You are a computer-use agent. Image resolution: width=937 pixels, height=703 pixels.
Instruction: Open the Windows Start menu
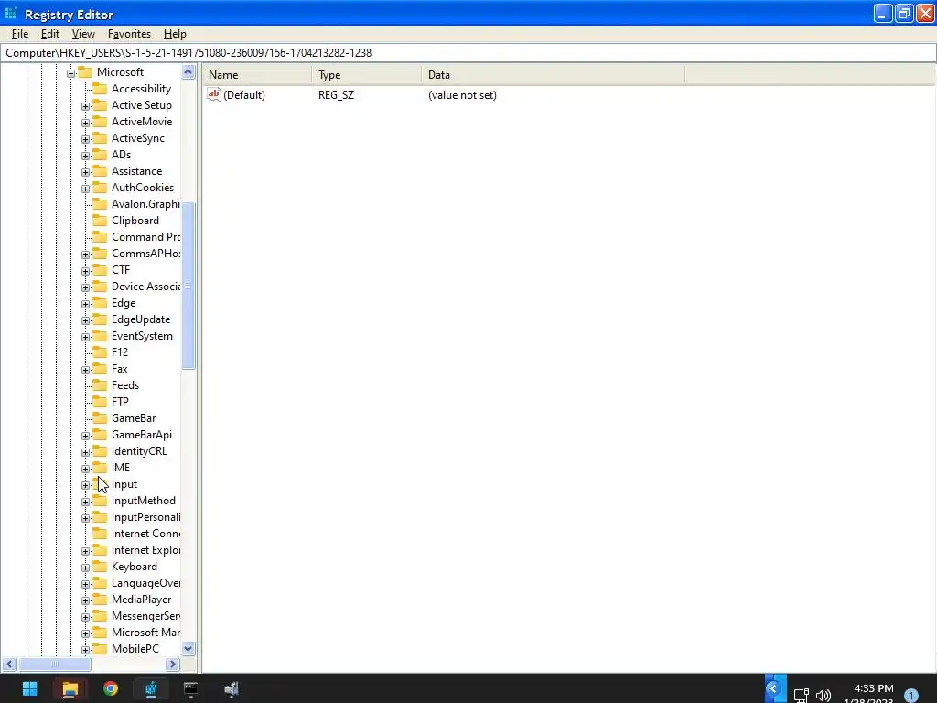coord(30,688)
